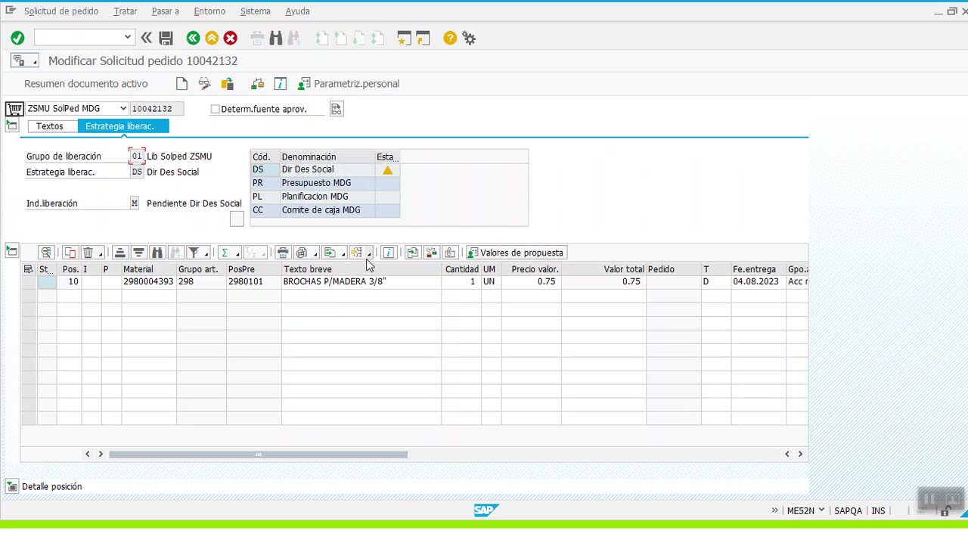Click the Texto breve cell BROCHAS P/MADERA 3/8"
Viewport: 968px width, 549px height.
tap(361, 281)
